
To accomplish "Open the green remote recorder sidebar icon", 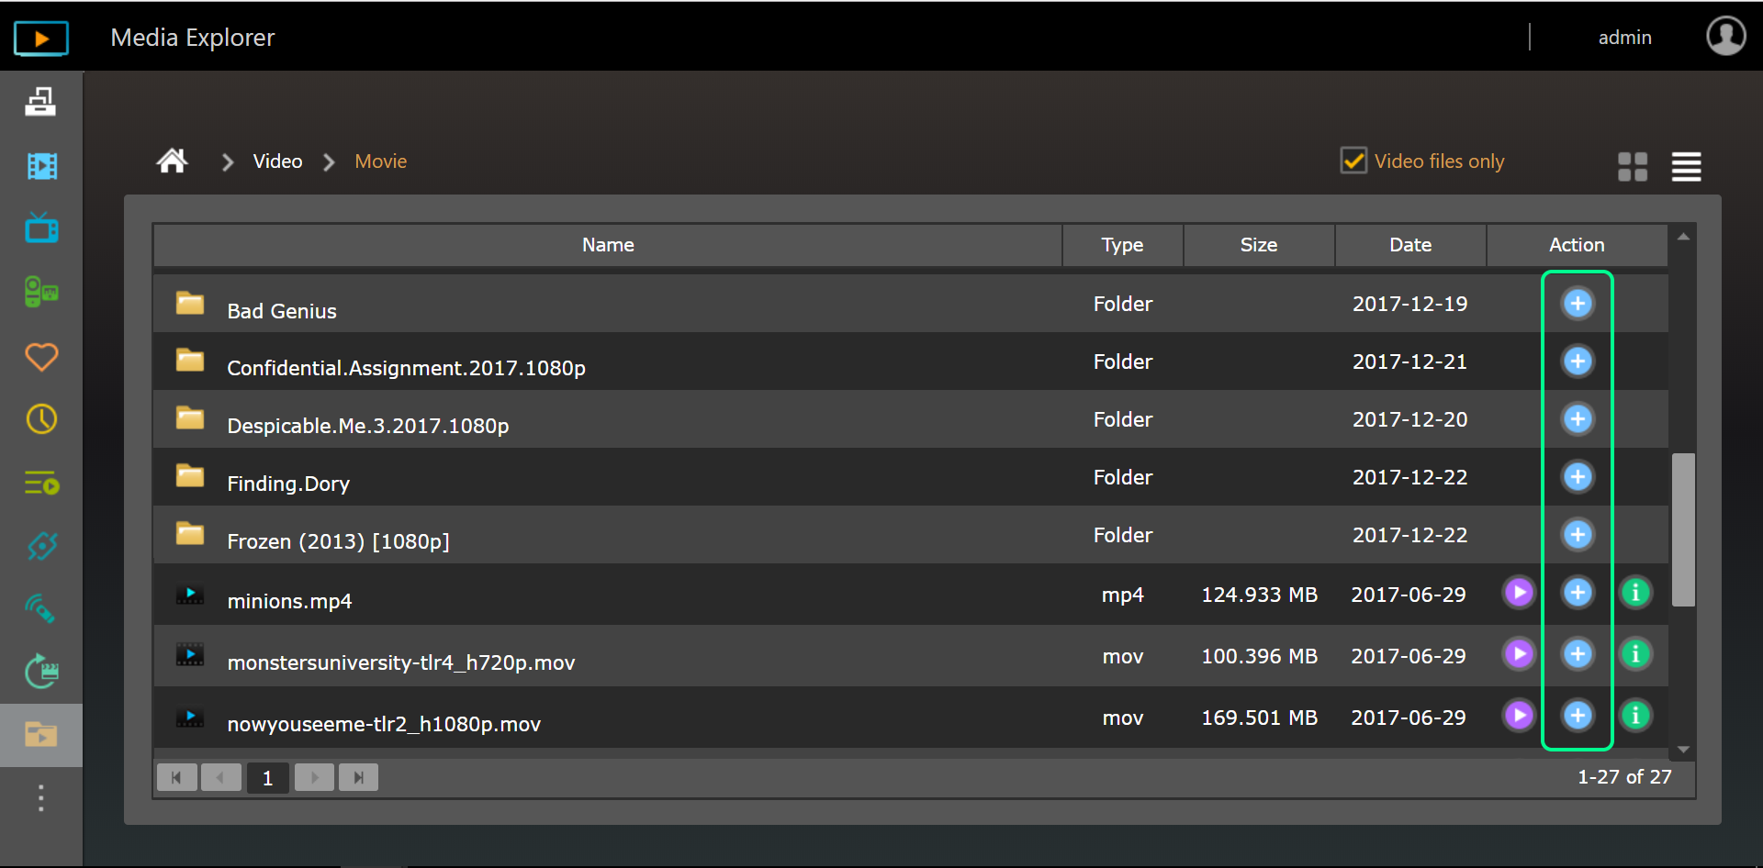I will (x=41, y=292).
